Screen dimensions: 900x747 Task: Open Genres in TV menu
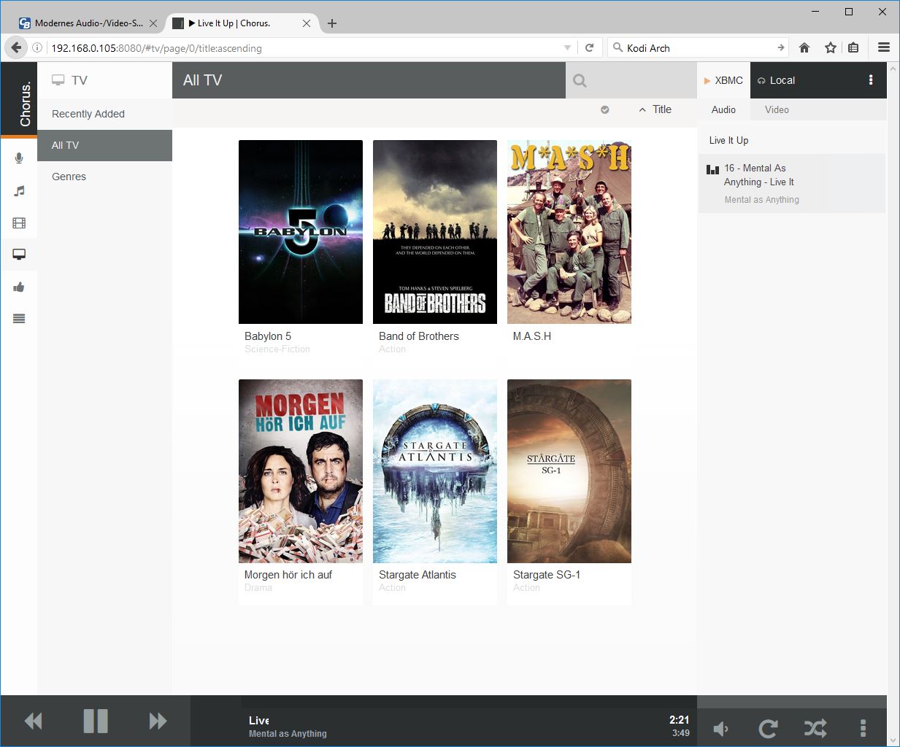click(x=104, y=177)
